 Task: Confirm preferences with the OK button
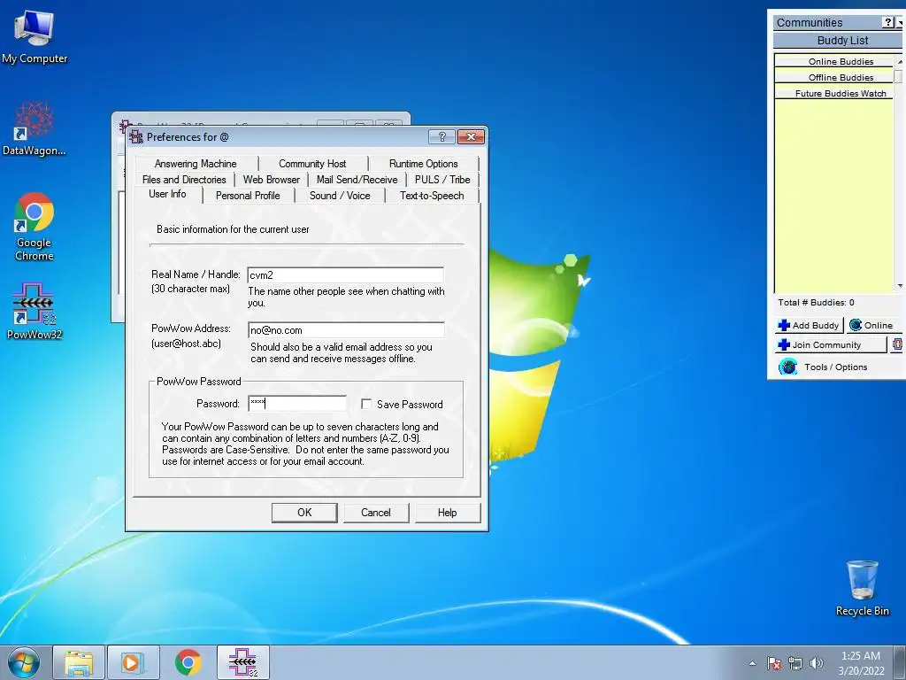tap(304, 513)
